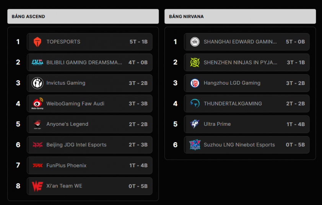Click the ThunderTalk Gaming logo
This screenshot has width=322, height=205.
point(195,104)
